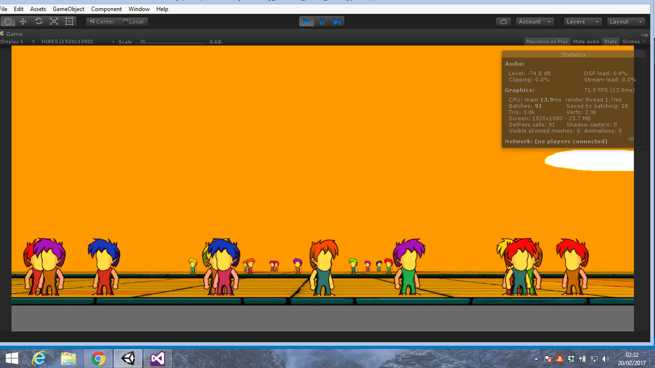Toggle Mute audio
The width and height of the screenshot is (655, 368).
pos(586,41)
